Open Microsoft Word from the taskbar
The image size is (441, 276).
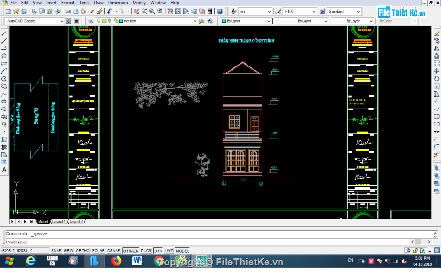(x=137, y=261)
